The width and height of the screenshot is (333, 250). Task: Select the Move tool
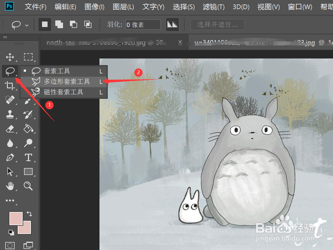10,57
